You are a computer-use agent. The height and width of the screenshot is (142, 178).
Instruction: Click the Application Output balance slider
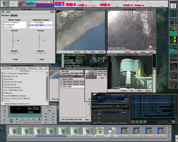click(x=41, y=53)
